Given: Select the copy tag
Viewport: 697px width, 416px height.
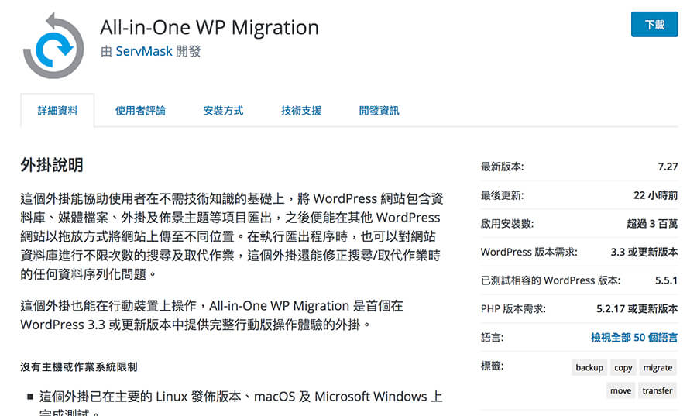Looking at the screenshot, I should pyautogui.click(x=623, y=367).
